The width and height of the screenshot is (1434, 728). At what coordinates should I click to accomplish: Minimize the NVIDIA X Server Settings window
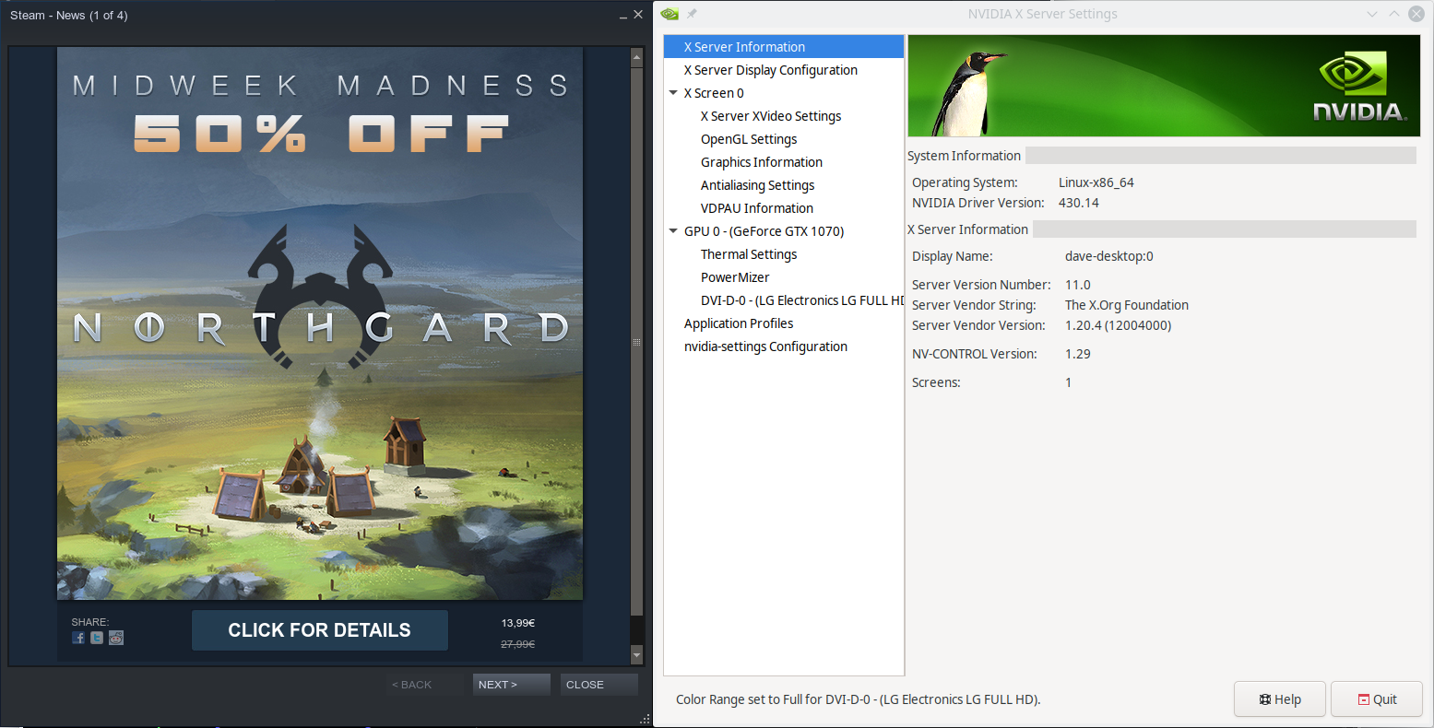pos(1372,14)
